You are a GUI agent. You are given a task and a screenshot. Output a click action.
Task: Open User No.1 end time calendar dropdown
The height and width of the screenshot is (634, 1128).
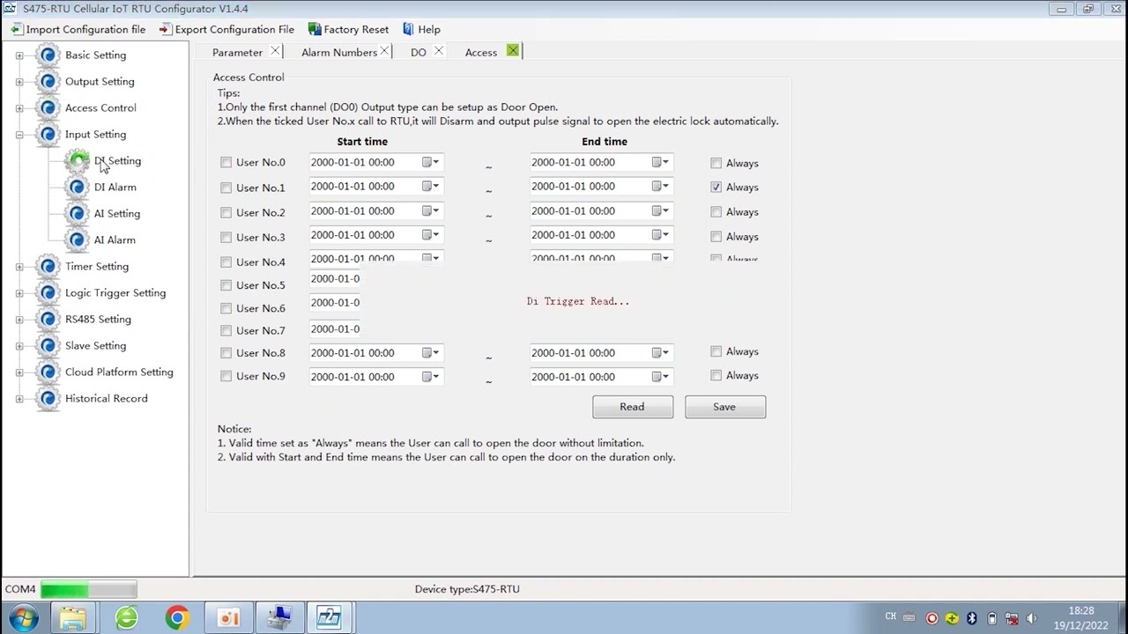(660, 186)
